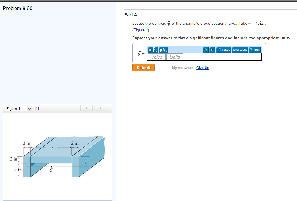Go to next figure arrow
Image resolution: width=297 pixels, height=201 pixels.
(x=100, y=108)
